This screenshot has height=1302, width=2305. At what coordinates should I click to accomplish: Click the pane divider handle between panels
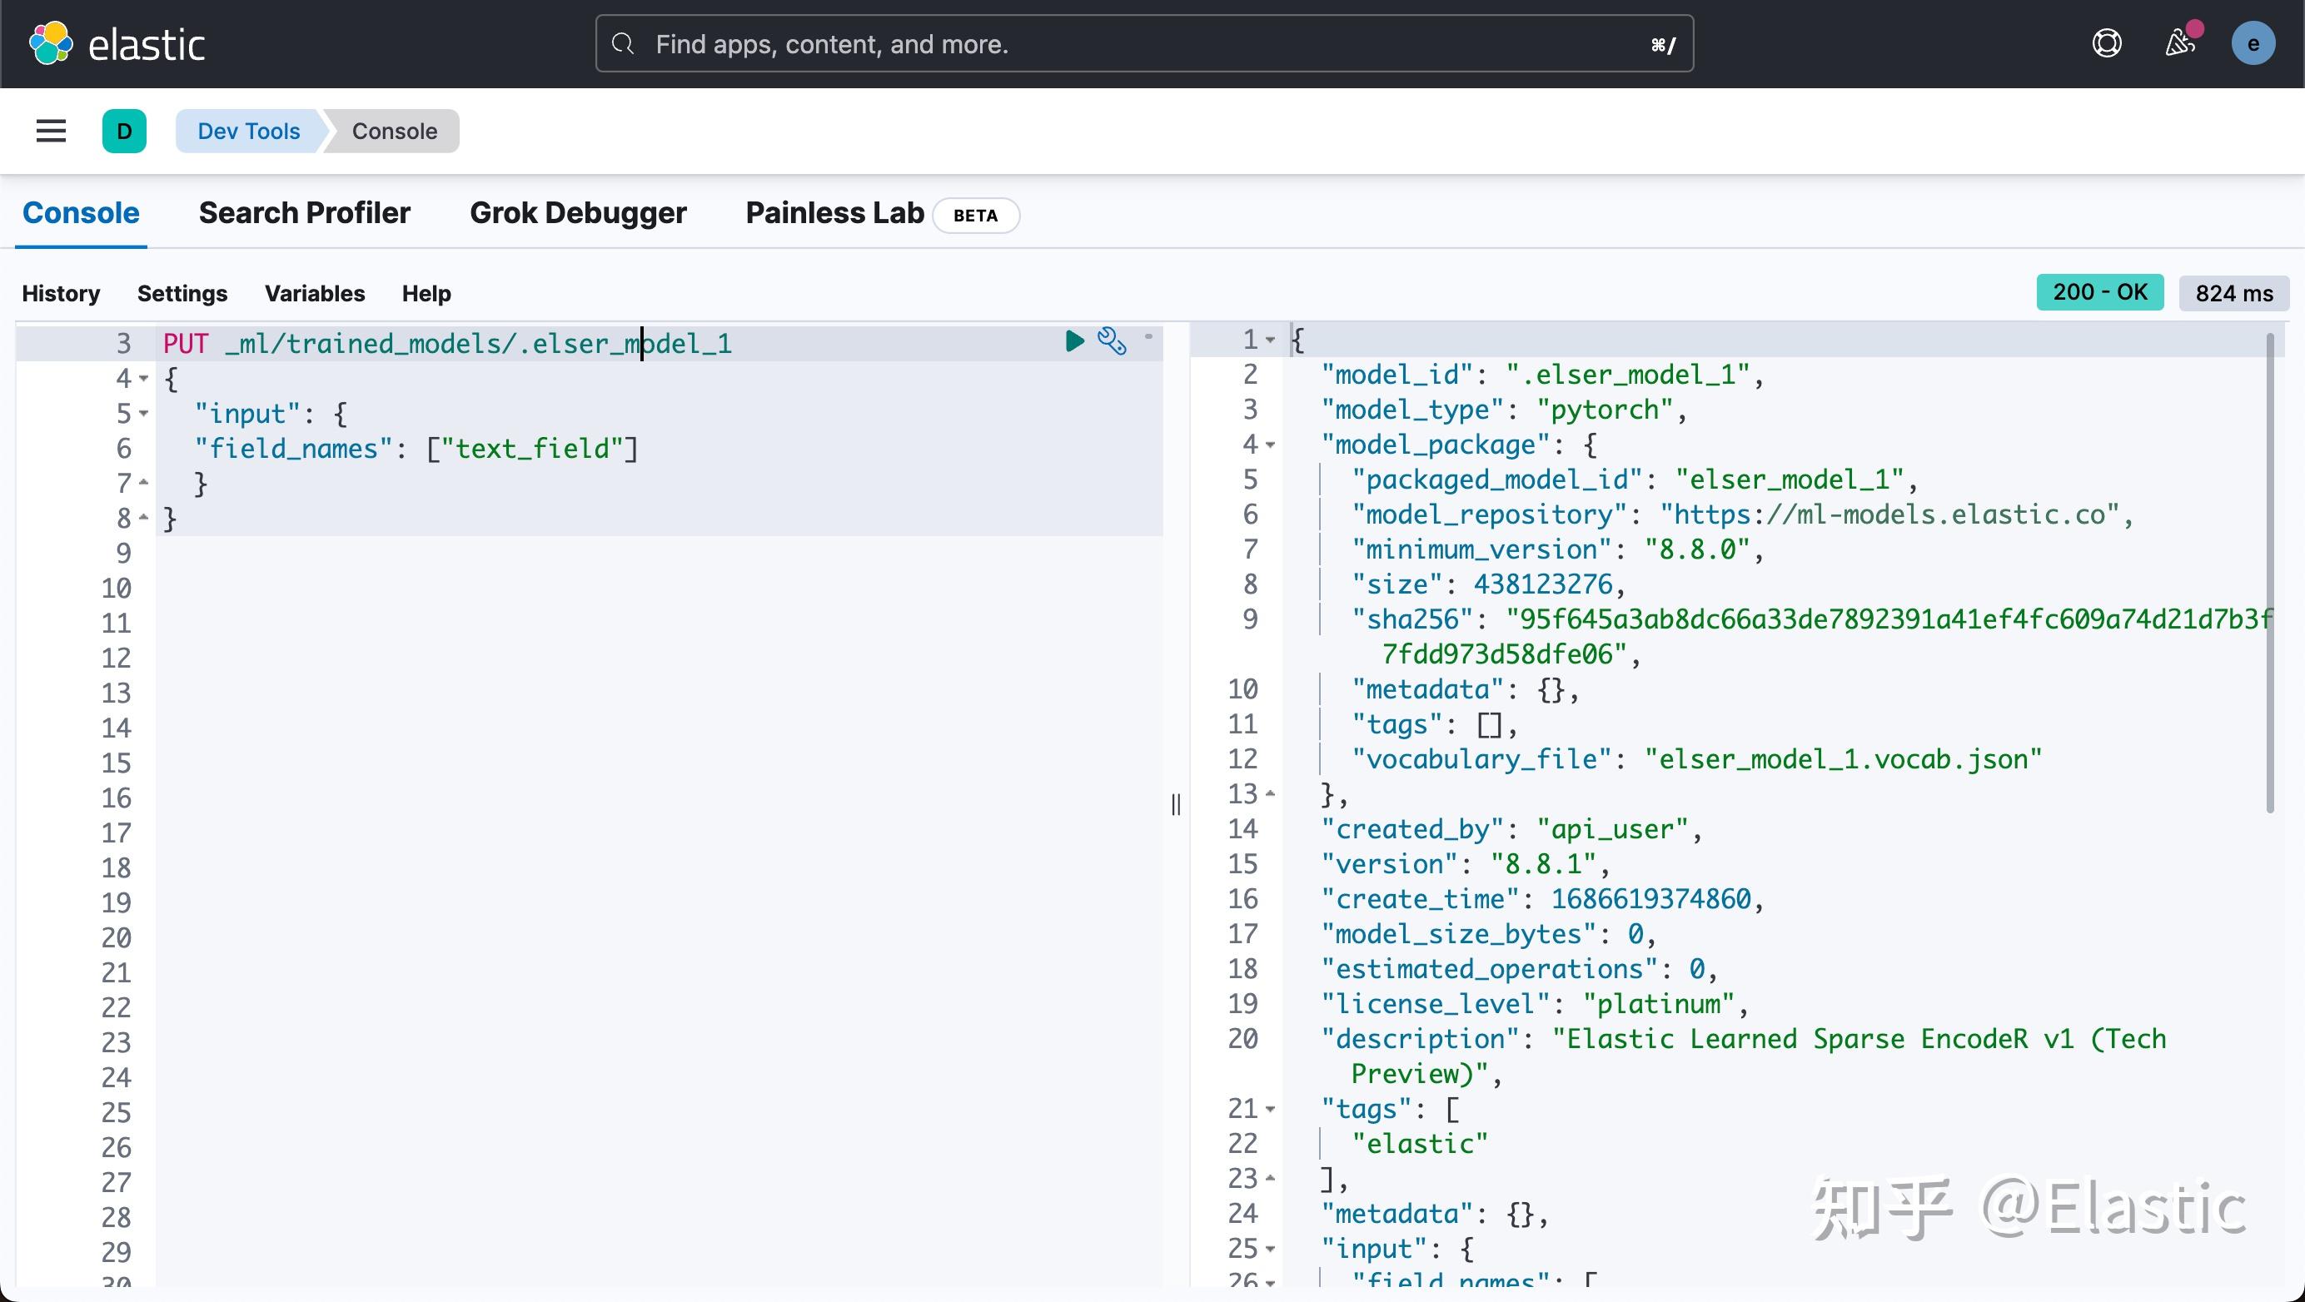click(1176, 803)
